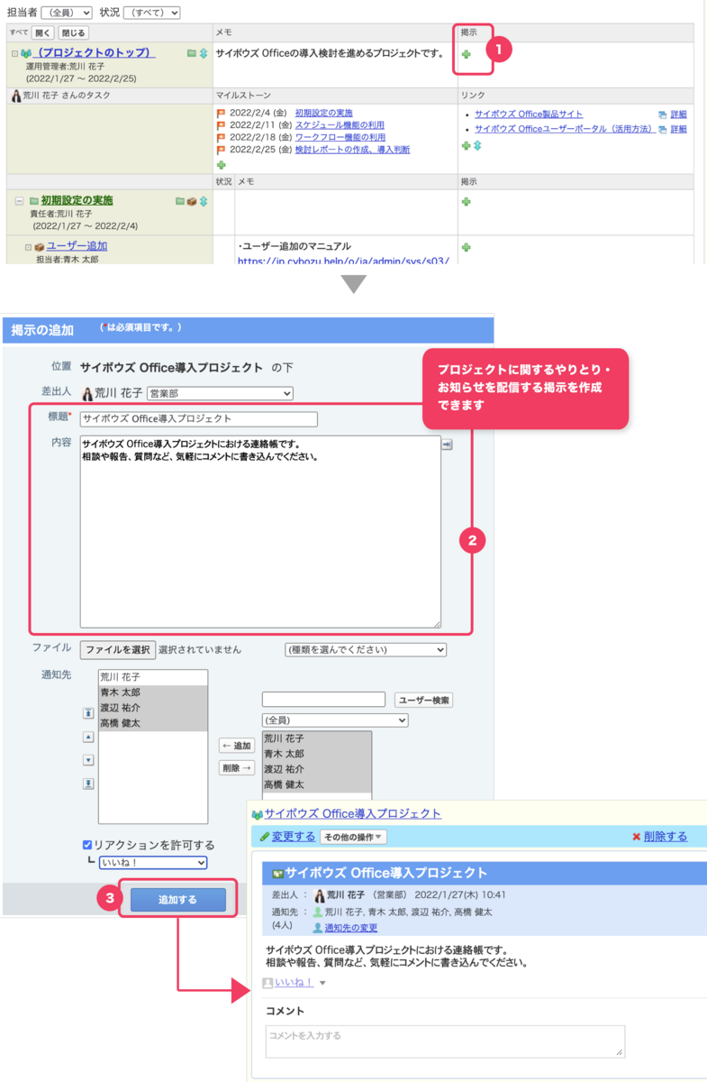This screenshot has height=1082, width=707.
Task: Open the 状況 (すべて) dropdown
Action: pos(151,13)
